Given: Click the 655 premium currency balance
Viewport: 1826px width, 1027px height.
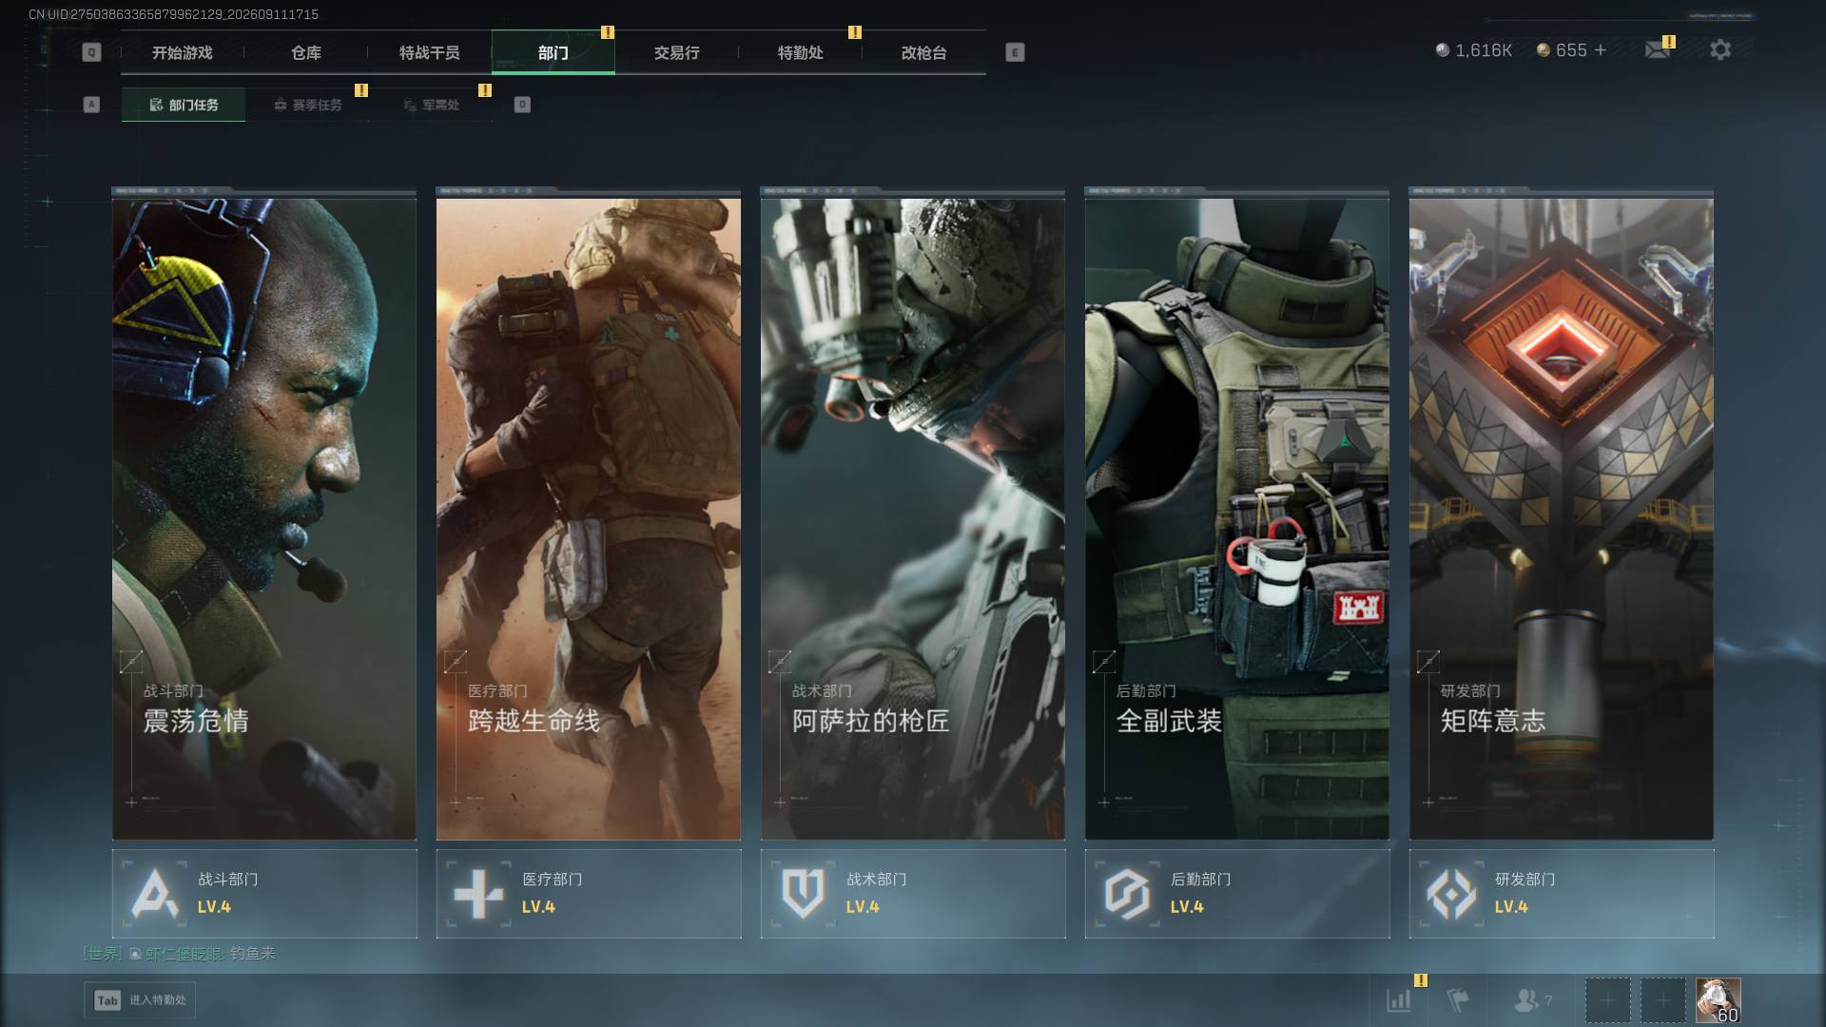Looking at the screenshot, I should pos(1563,50).
